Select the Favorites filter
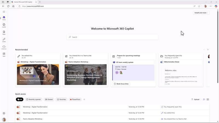 tap(61, 99)
